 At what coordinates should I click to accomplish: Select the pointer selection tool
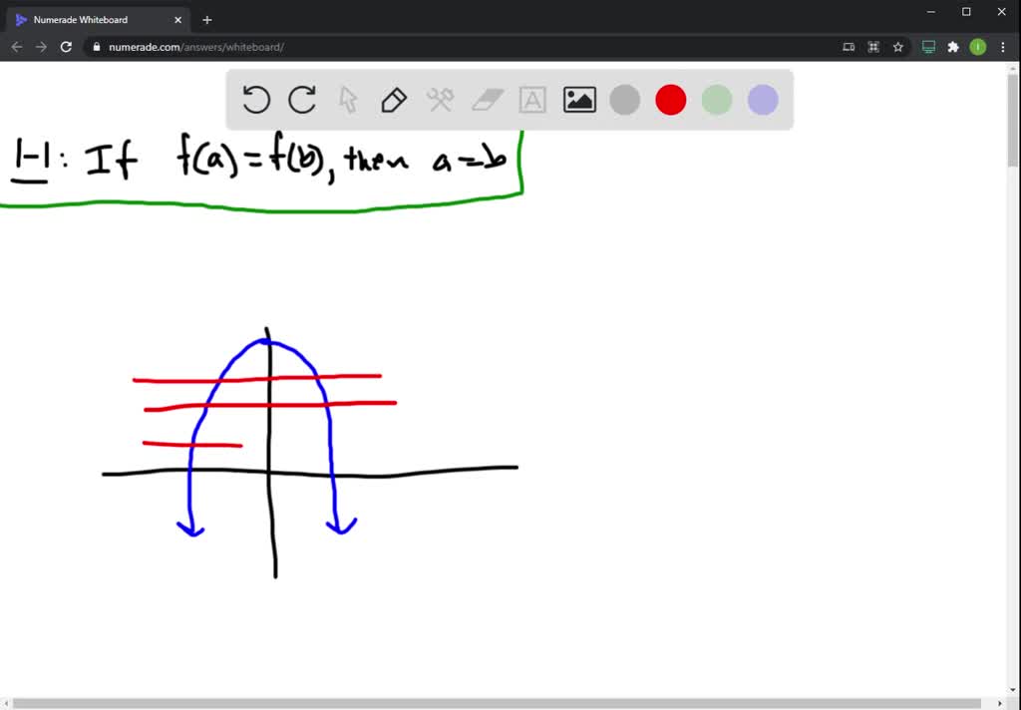click(348, 100)
